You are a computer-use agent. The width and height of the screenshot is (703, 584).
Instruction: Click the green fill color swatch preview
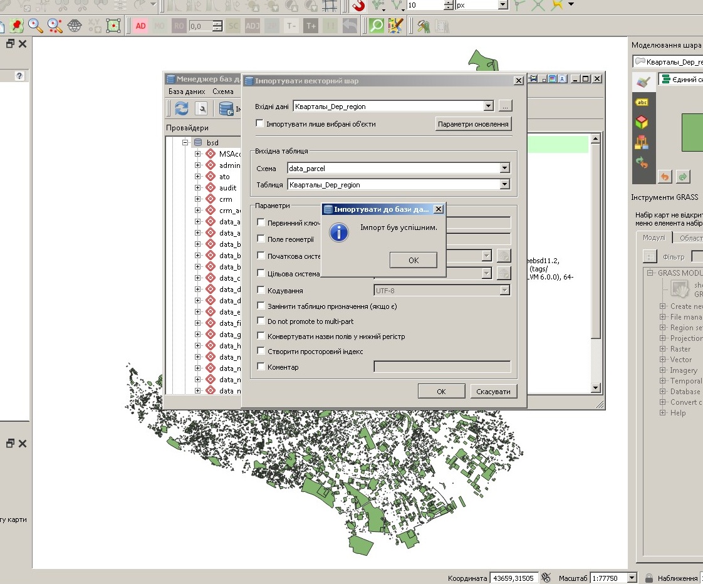pos(692,133)
